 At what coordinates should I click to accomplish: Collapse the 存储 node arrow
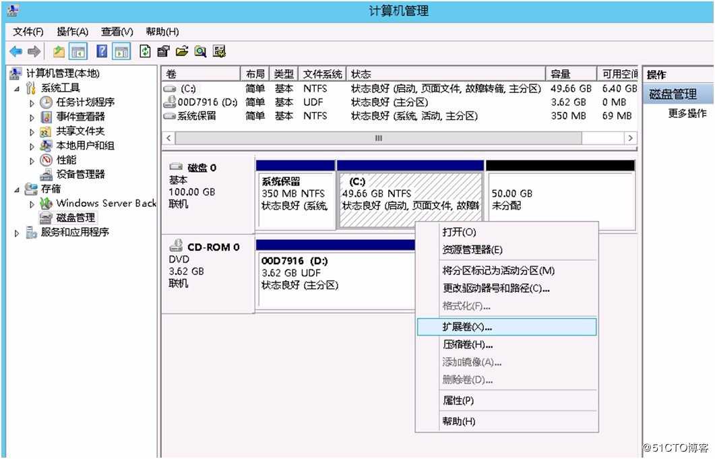point(18,189)
